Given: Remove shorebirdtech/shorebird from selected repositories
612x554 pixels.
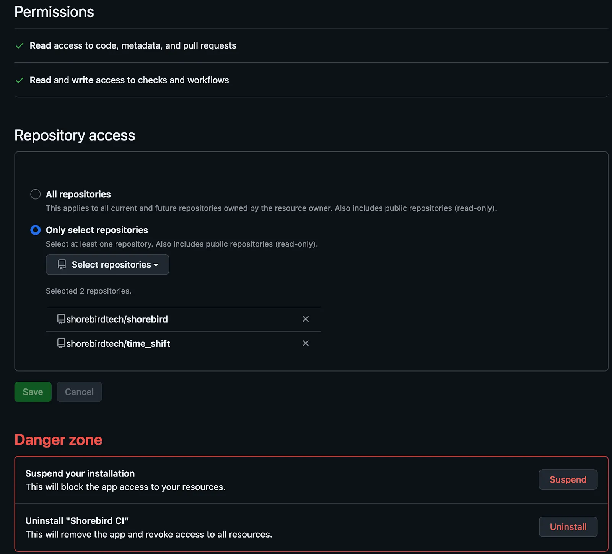Looking at the screenshot, I should click(x=306, y=319).
